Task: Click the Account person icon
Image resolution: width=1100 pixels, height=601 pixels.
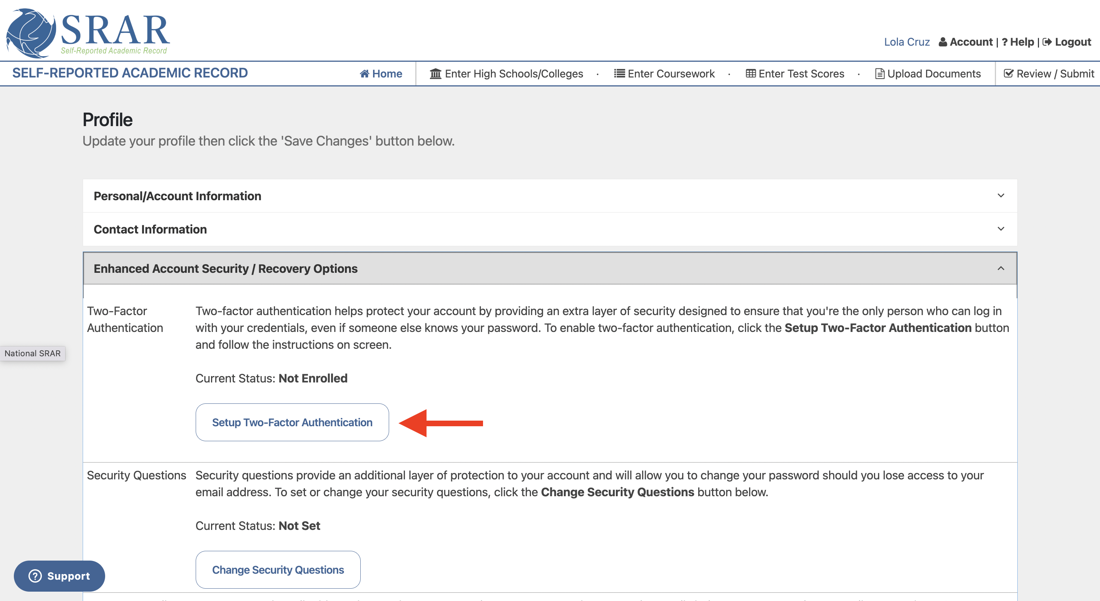Action: [942, 42]
